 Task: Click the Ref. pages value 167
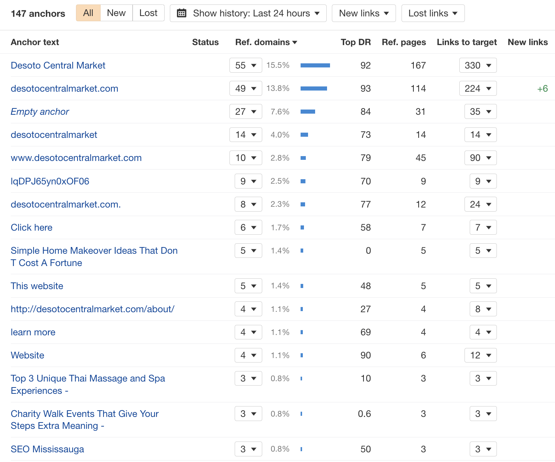click(x=418, y=65)
